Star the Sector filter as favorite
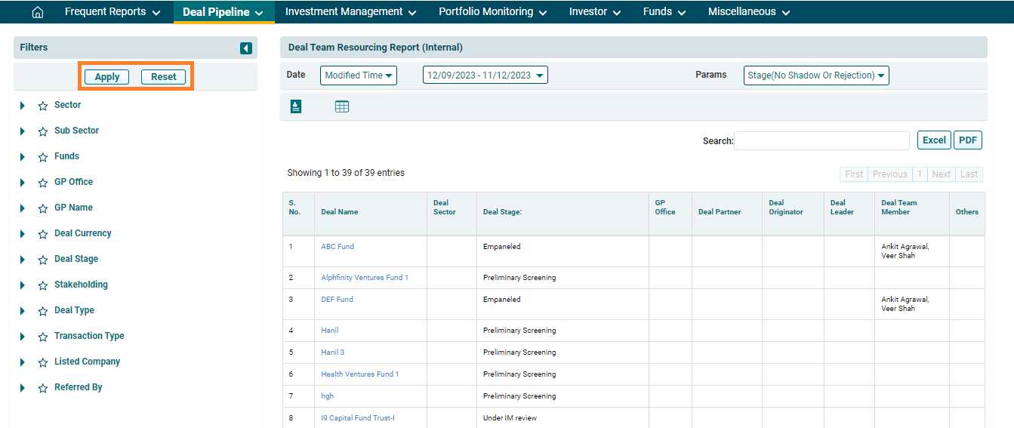1014x428 pixels. [43, 106]
